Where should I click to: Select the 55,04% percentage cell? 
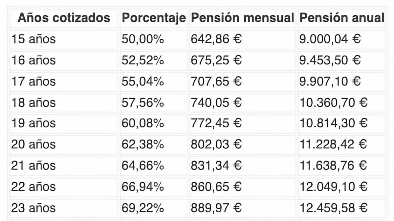tap(143, 82)
